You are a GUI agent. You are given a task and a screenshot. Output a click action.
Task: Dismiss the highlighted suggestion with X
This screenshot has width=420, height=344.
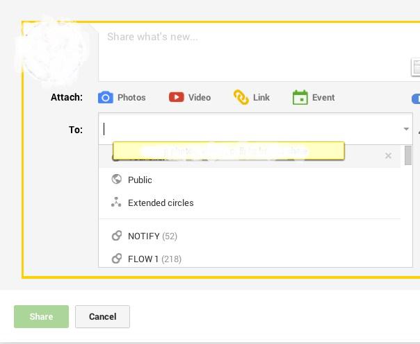click(388, 156)
